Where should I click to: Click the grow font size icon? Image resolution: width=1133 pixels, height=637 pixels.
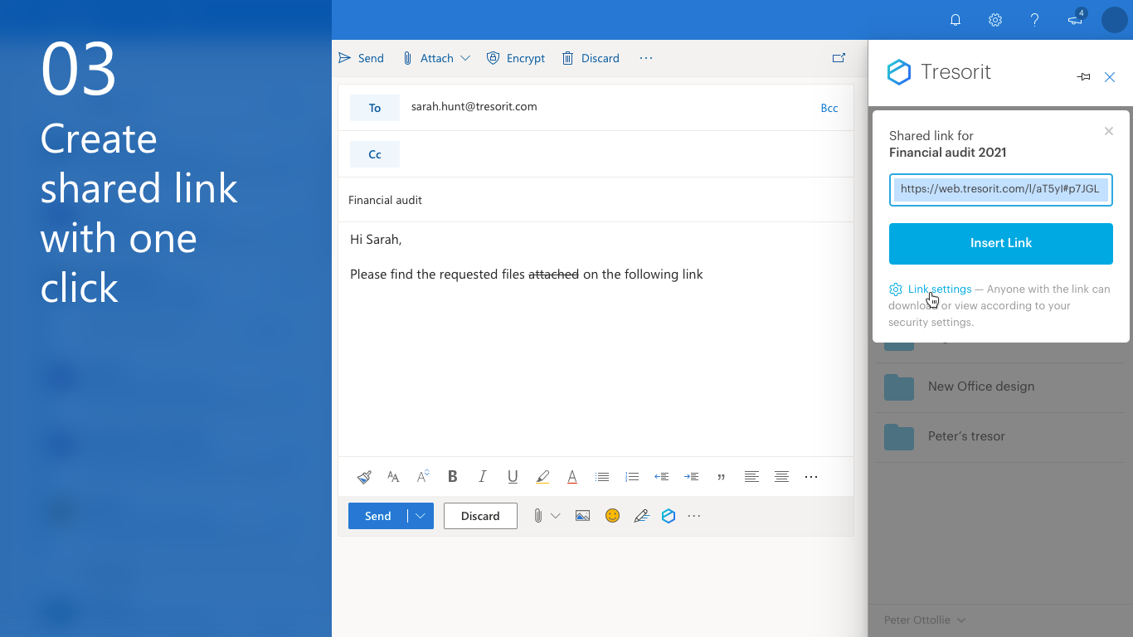(x=423, y=476)
